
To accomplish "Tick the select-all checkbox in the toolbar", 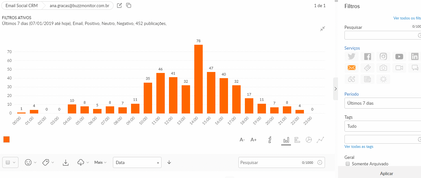I will (8, 162).
